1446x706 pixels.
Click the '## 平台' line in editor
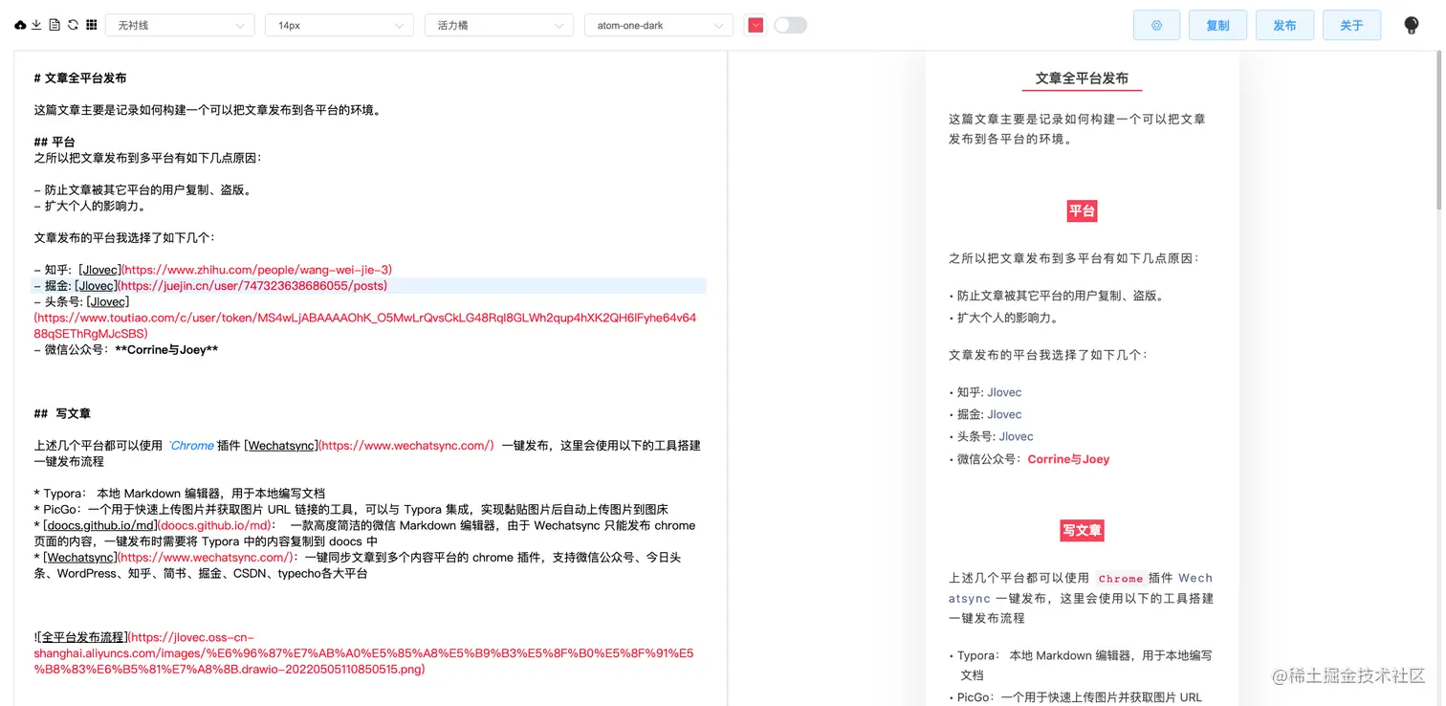point(55,142)
